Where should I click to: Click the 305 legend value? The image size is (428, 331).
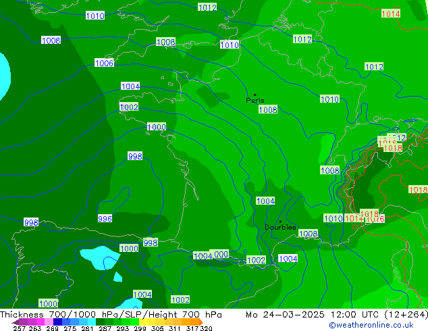157,328
